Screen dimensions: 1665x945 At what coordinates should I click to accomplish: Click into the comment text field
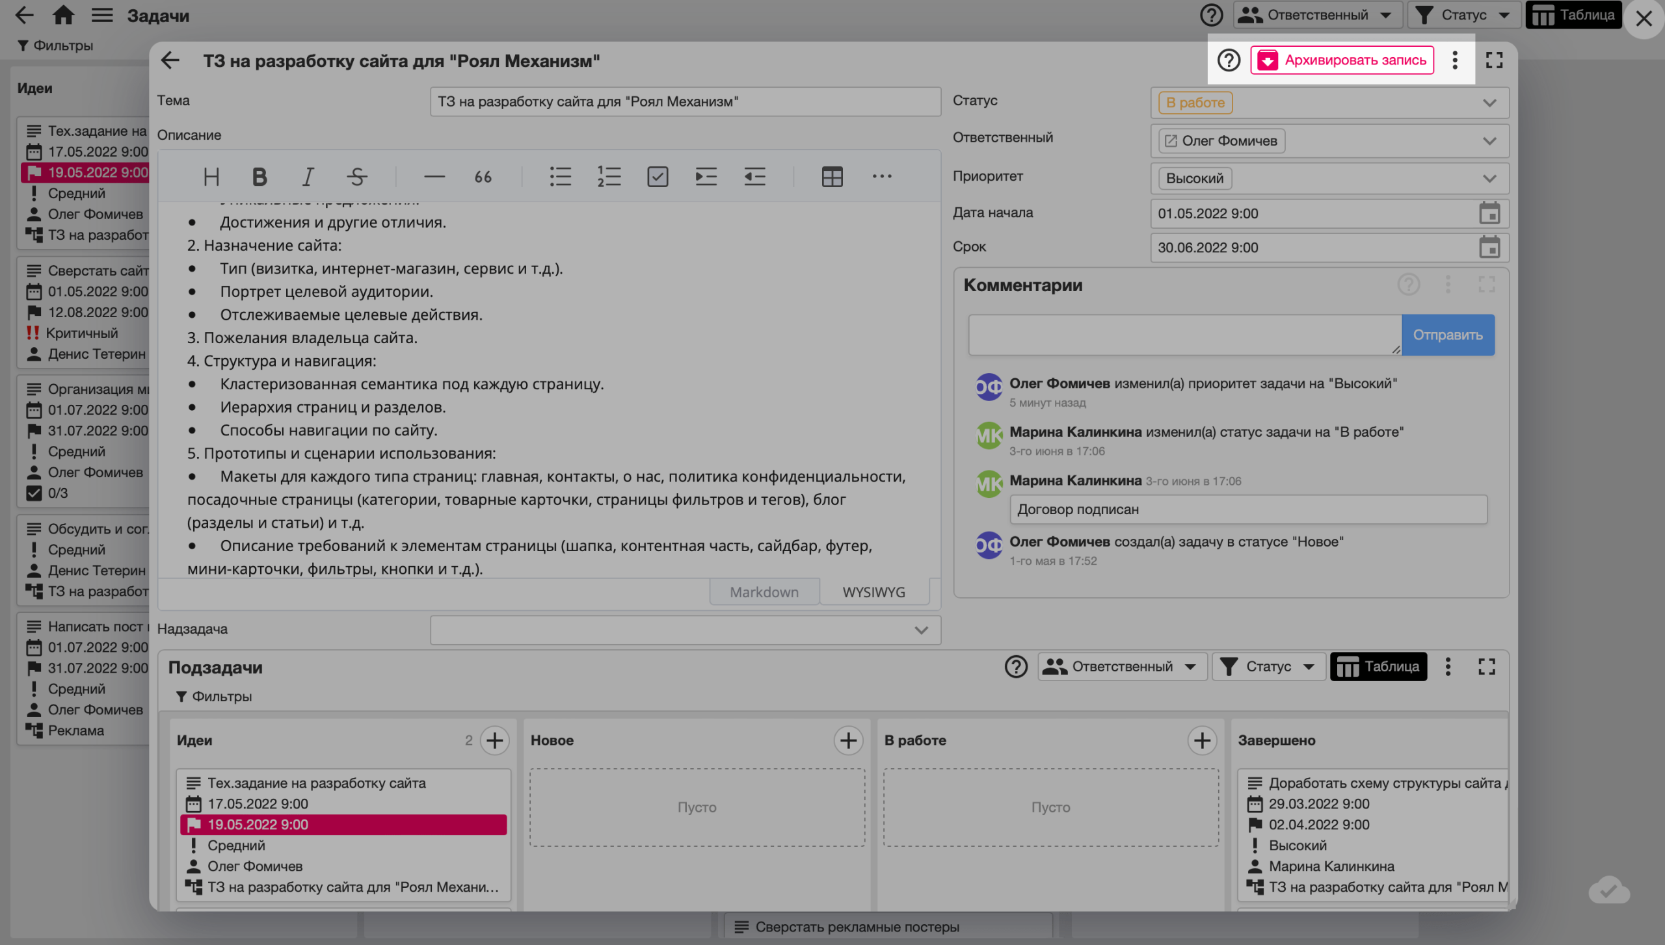pos(1184,335)
